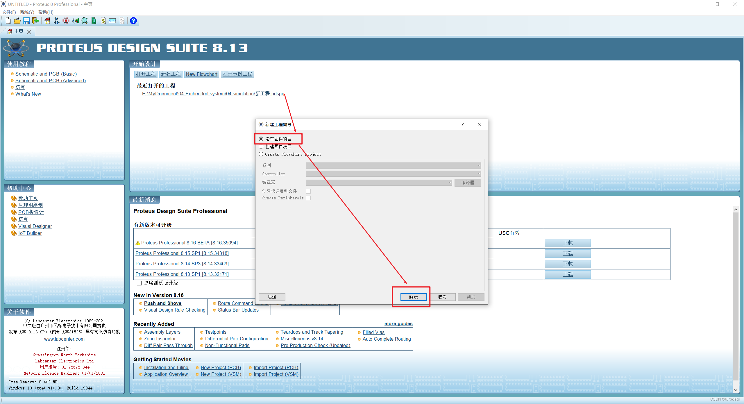This screenshot has height=404, width=744.
Task: Open the 3D Visualizer icon
Action: (75, 21)
